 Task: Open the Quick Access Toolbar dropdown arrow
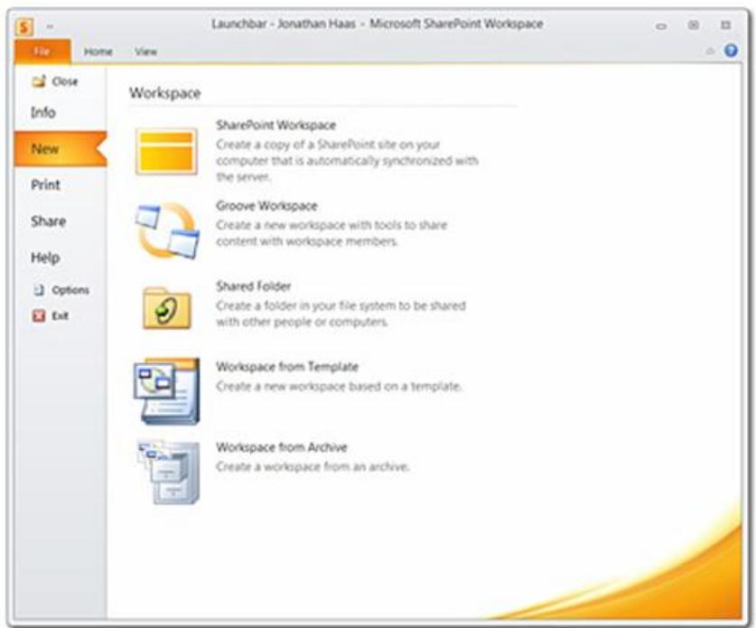tap(50, 26)
